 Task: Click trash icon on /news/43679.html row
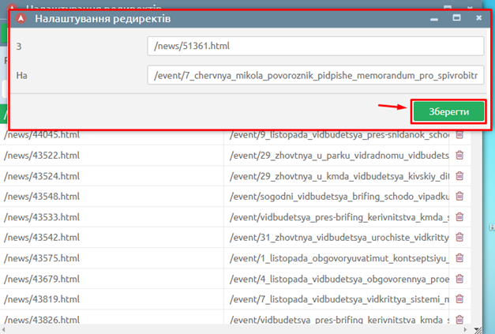pyautogui.click(x=459, y=279)
